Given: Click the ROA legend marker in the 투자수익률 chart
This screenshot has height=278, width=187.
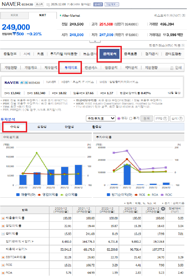Looking at the screenshot, I should (149, 195).
